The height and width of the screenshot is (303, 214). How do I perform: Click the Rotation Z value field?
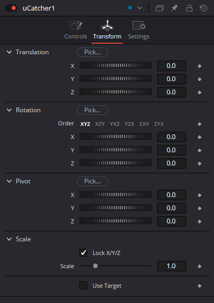[171, 163]
